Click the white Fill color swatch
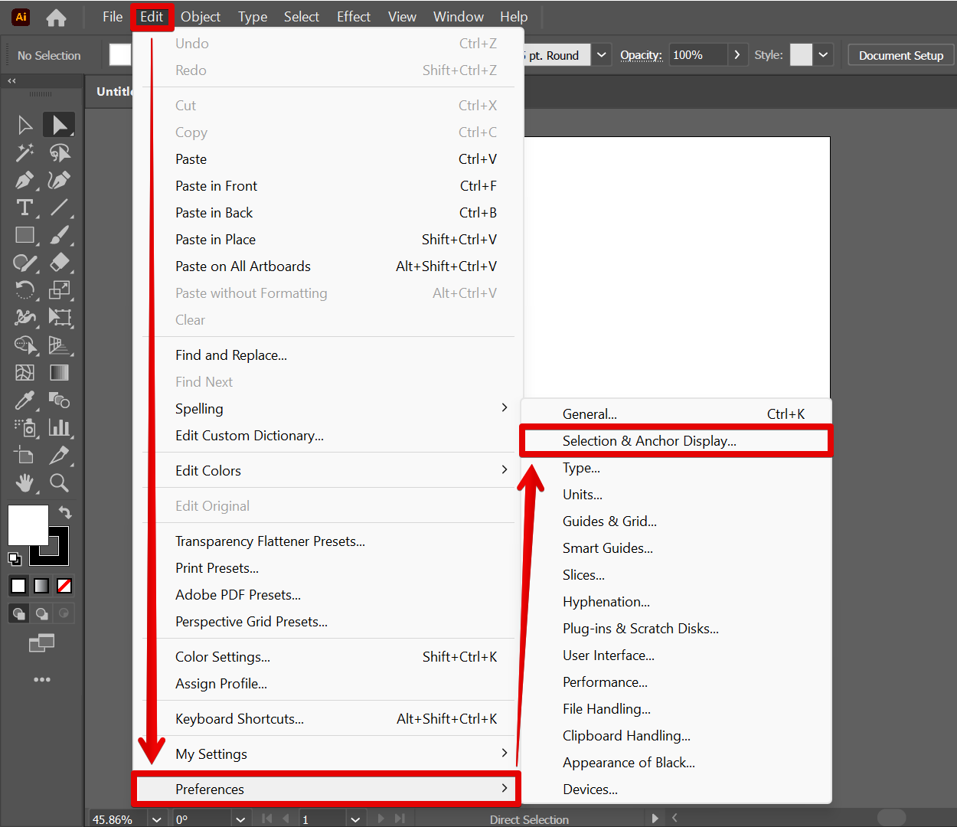Image resolution: width=957 pixels, height=827 pixels. tap(28, 525)
